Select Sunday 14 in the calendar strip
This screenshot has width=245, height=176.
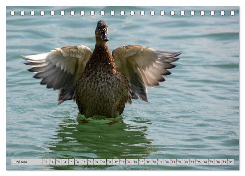coord(129,162)
